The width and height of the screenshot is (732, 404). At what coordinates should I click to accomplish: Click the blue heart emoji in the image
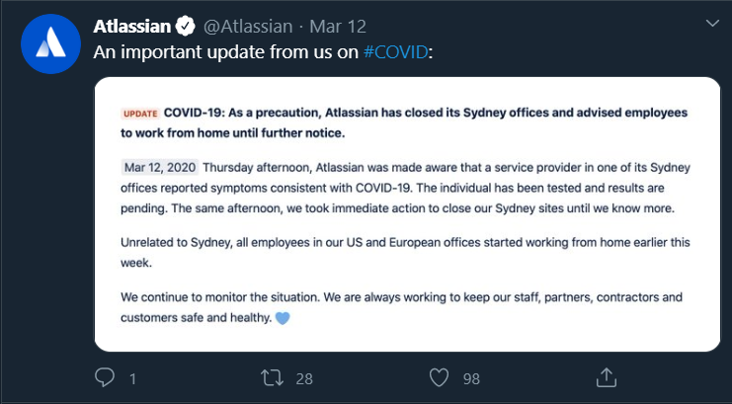(283, 318)
